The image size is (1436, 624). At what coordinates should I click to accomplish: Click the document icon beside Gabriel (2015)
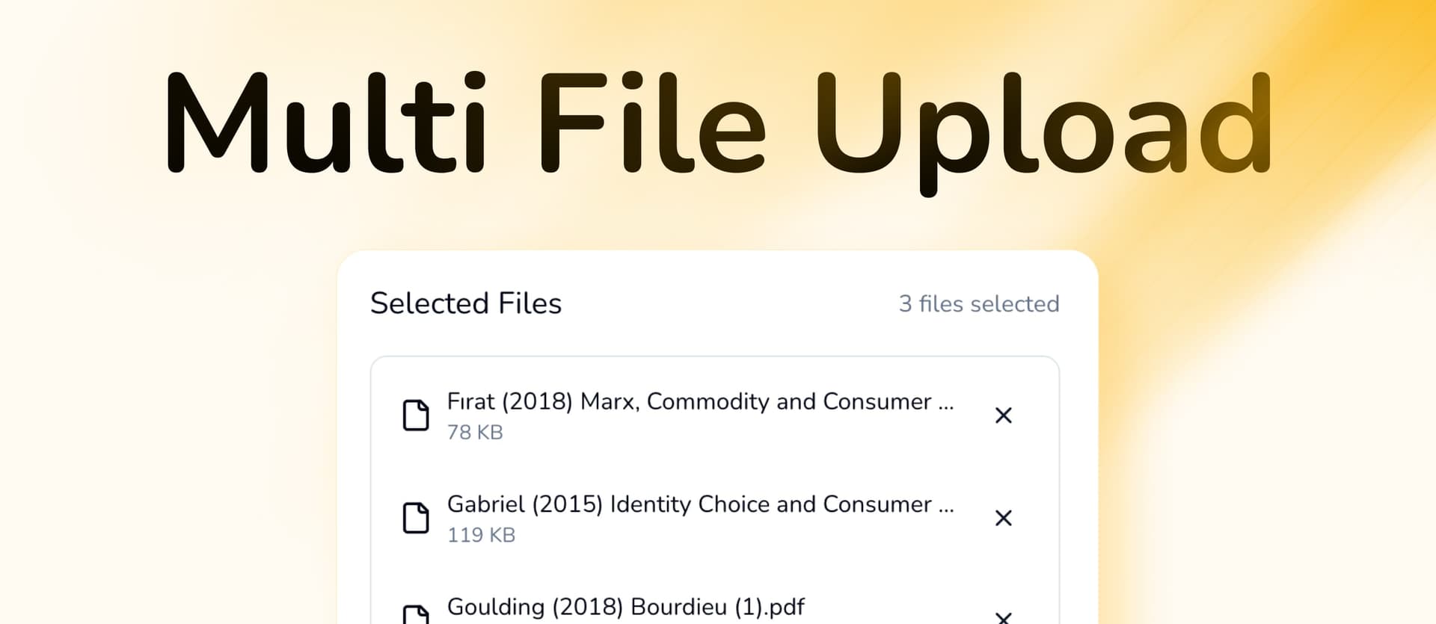[x=416, y=518]
